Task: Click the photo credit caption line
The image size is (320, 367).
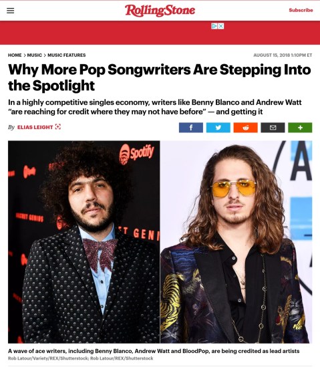Action: (80, 358)
